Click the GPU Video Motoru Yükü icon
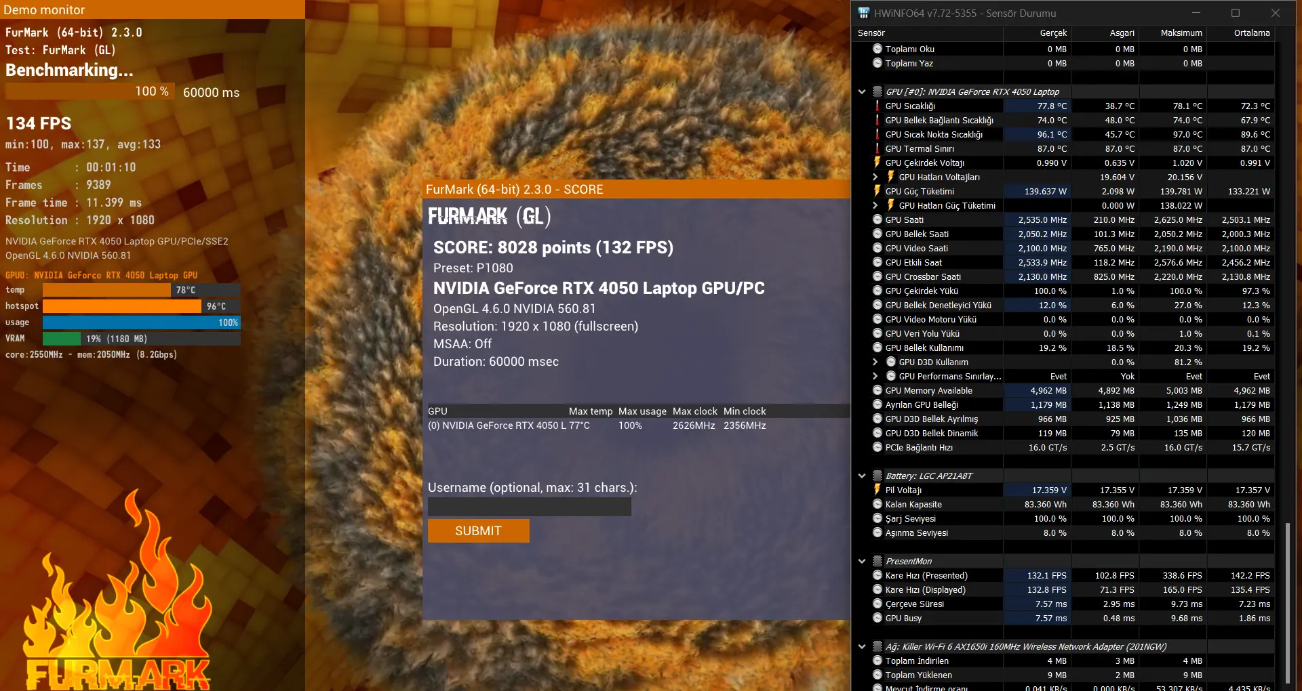This screenshot has height=691, width=1302. [x=877, y=320]
